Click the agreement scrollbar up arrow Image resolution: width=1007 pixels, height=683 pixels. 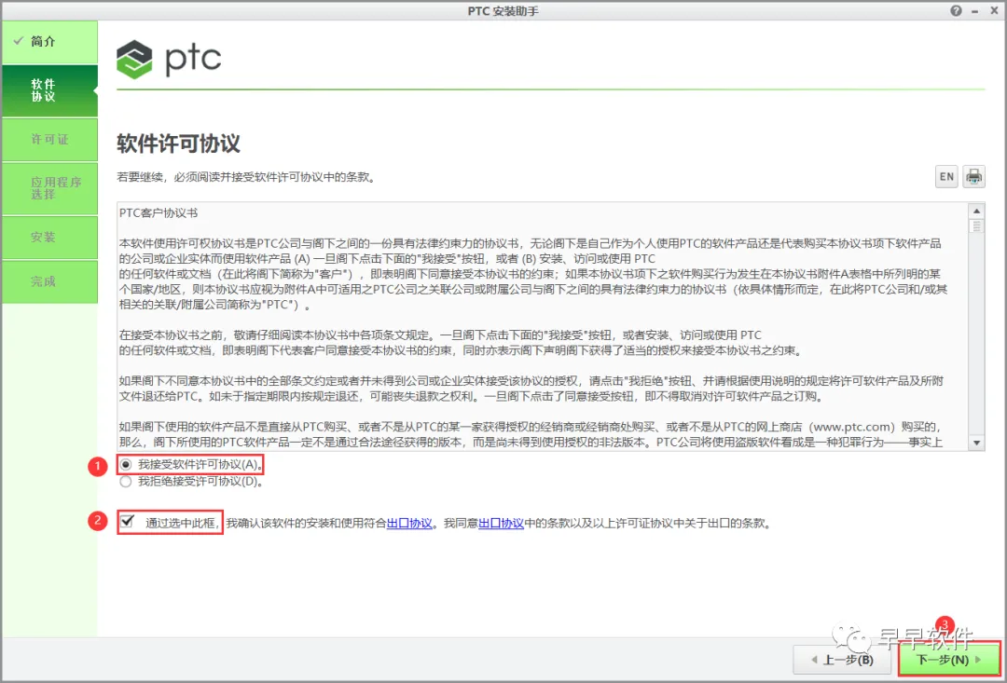pos(977,211)
